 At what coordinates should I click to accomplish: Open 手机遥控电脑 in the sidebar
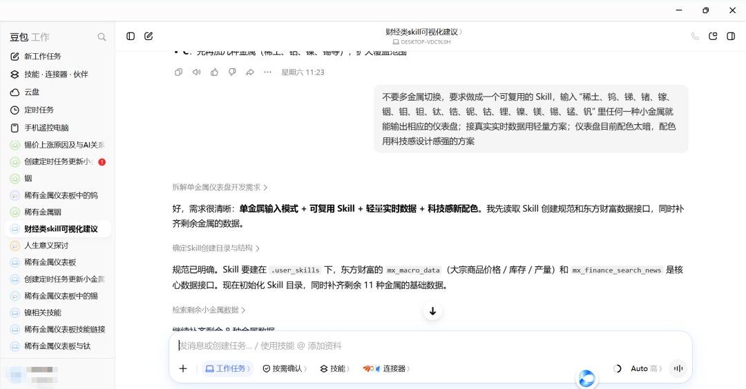click(57, 128)
